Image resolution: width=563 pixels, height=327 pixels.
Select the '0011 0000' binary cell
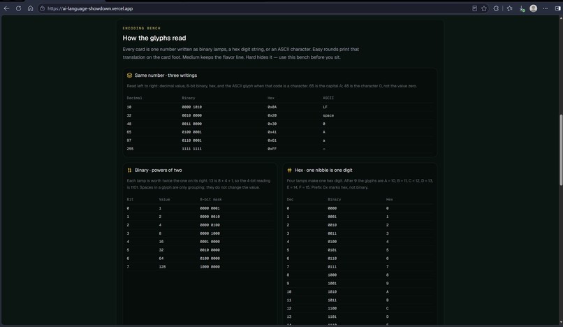coord(191,124)
